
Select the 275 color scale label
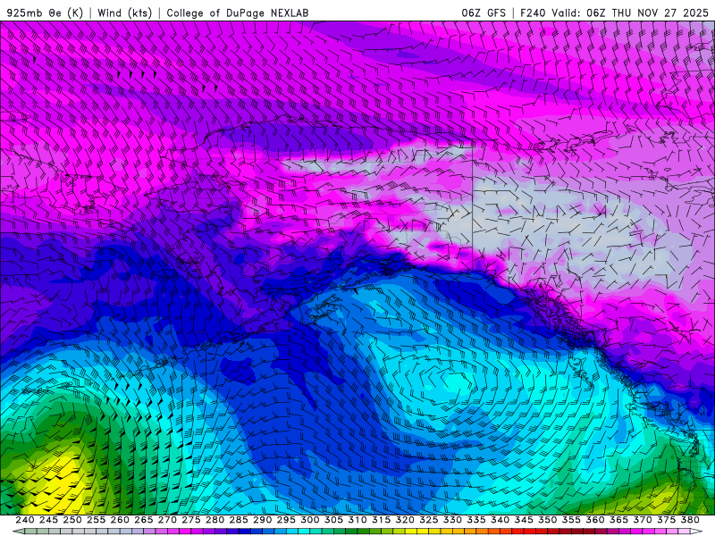(191, 520)
